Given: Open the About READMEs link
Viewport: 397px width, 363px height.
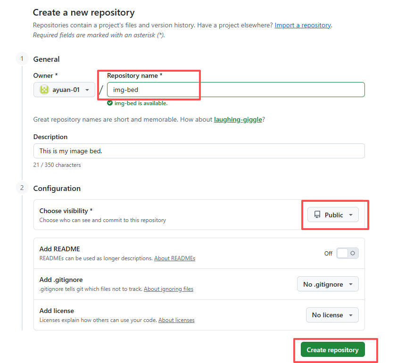Looking at the screenshot, I should (x=174, y=258).
